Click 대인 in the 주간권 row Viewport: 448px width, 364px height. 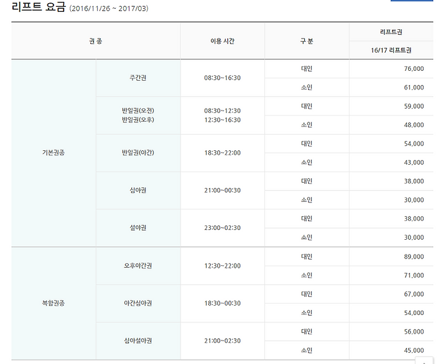click(307, 68)
